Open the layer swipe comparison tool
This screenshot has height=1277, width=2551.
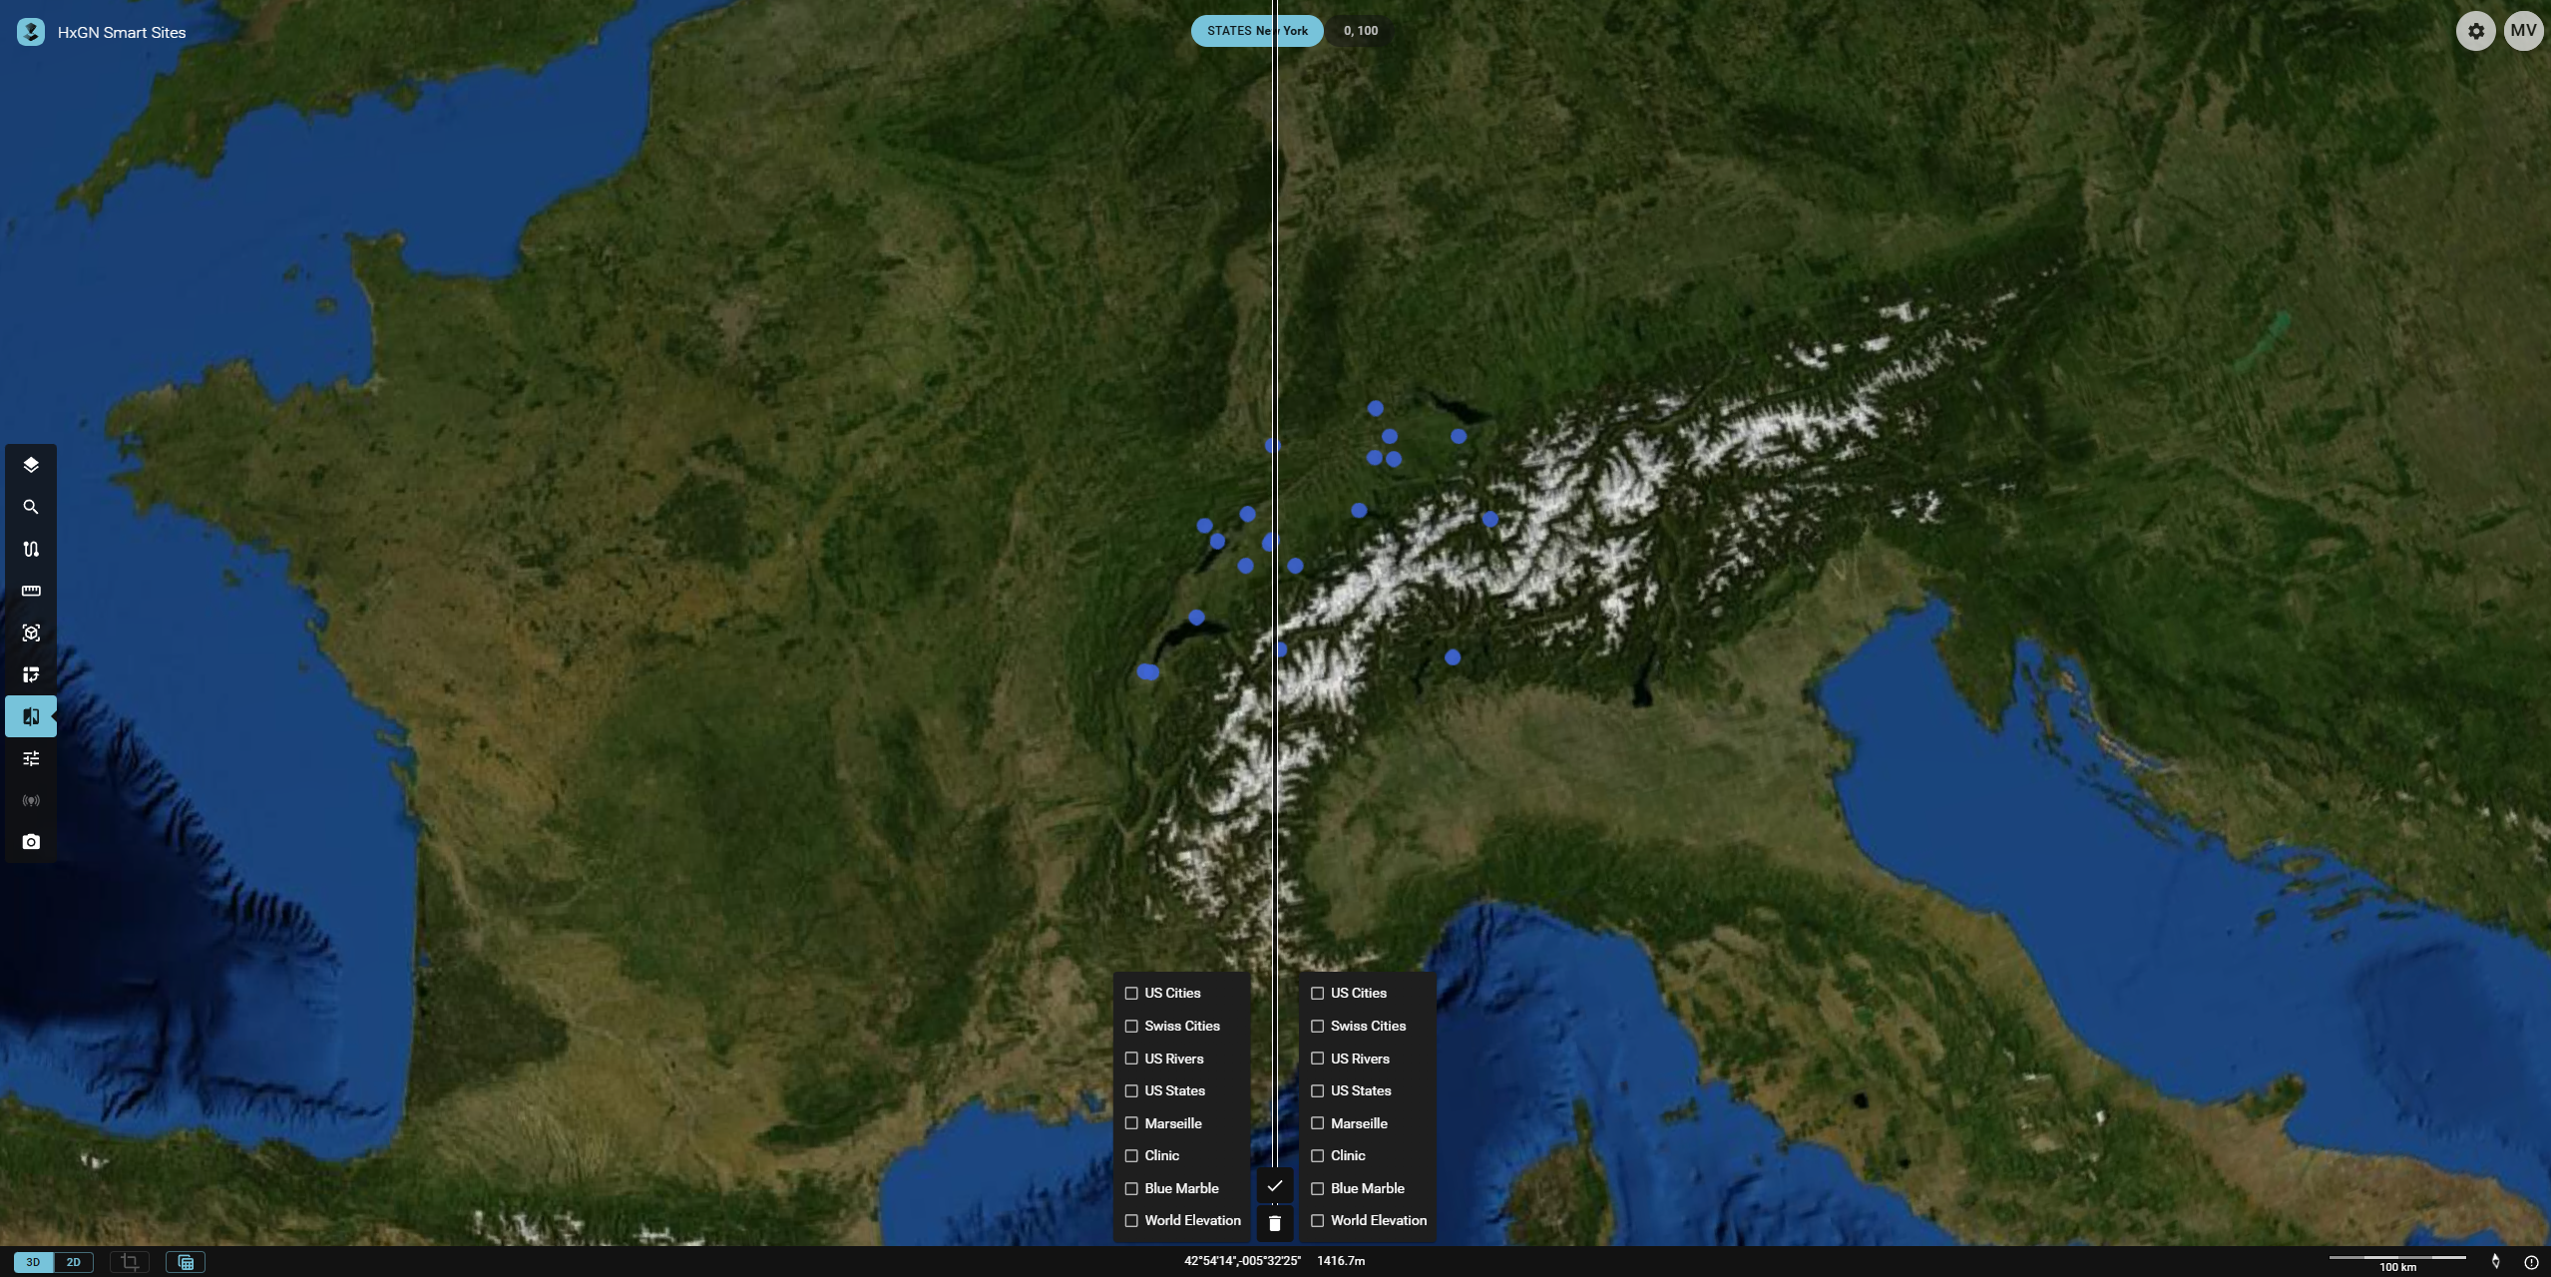31,715
